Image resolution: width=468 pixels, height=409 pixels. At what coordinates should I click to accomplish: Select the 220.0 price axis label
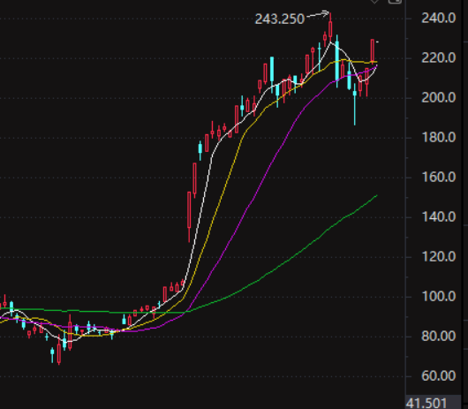coord(439,58)
